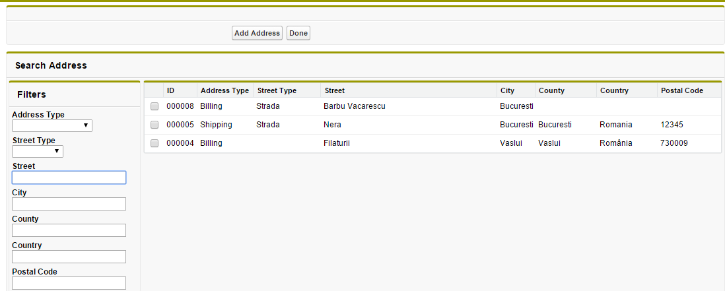Focus the Postal Code filter field
This screenshot has height=291, width=725.
(x=69, y=283)
